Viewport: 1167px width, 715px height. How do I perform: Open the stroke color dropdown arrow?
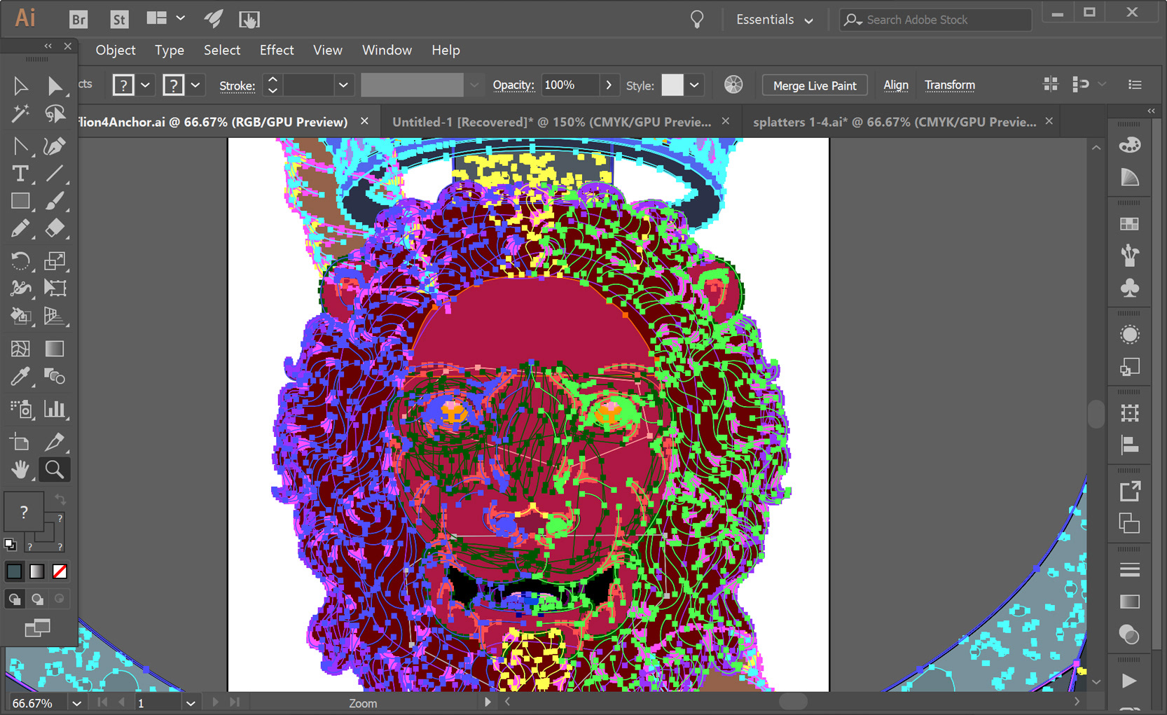pyautogui.click(x=195, y=85)
